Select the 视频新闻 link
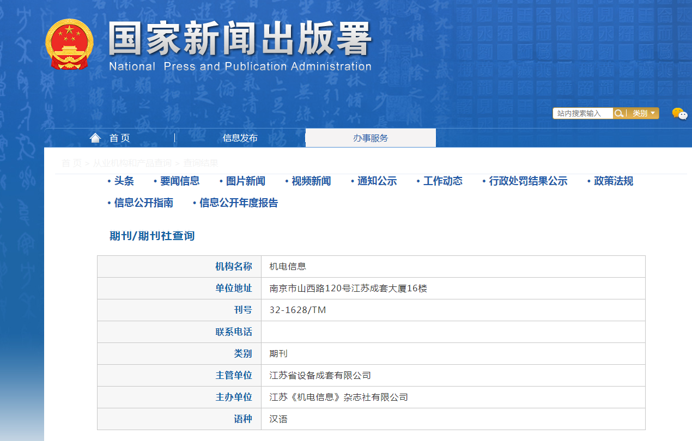Viewport: 692px width, 441px height. point(311,181)
